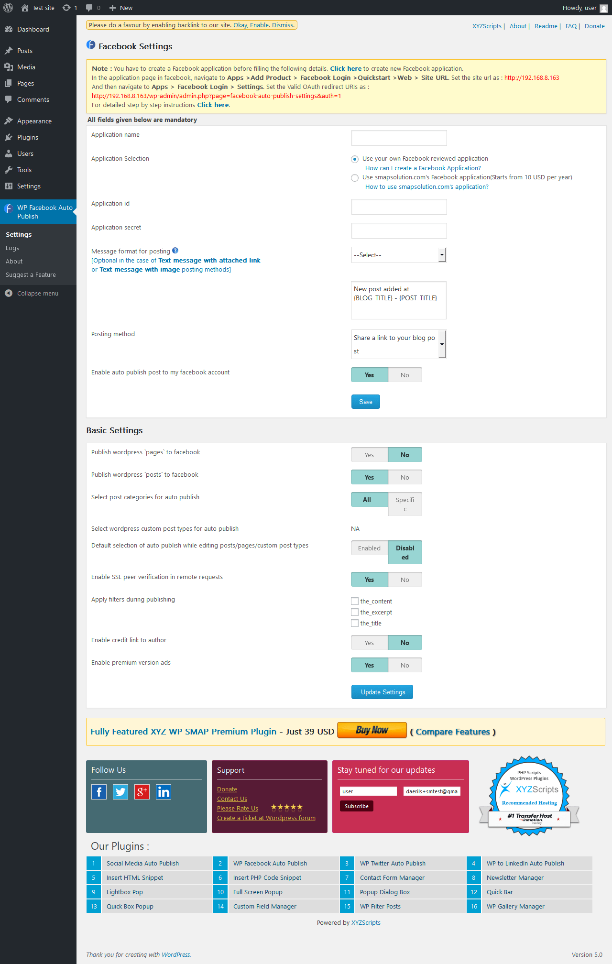Select own Facebook reviewed application radio
Image resolution: width=612 pixels, height=964 pixels.
(355, 159)
